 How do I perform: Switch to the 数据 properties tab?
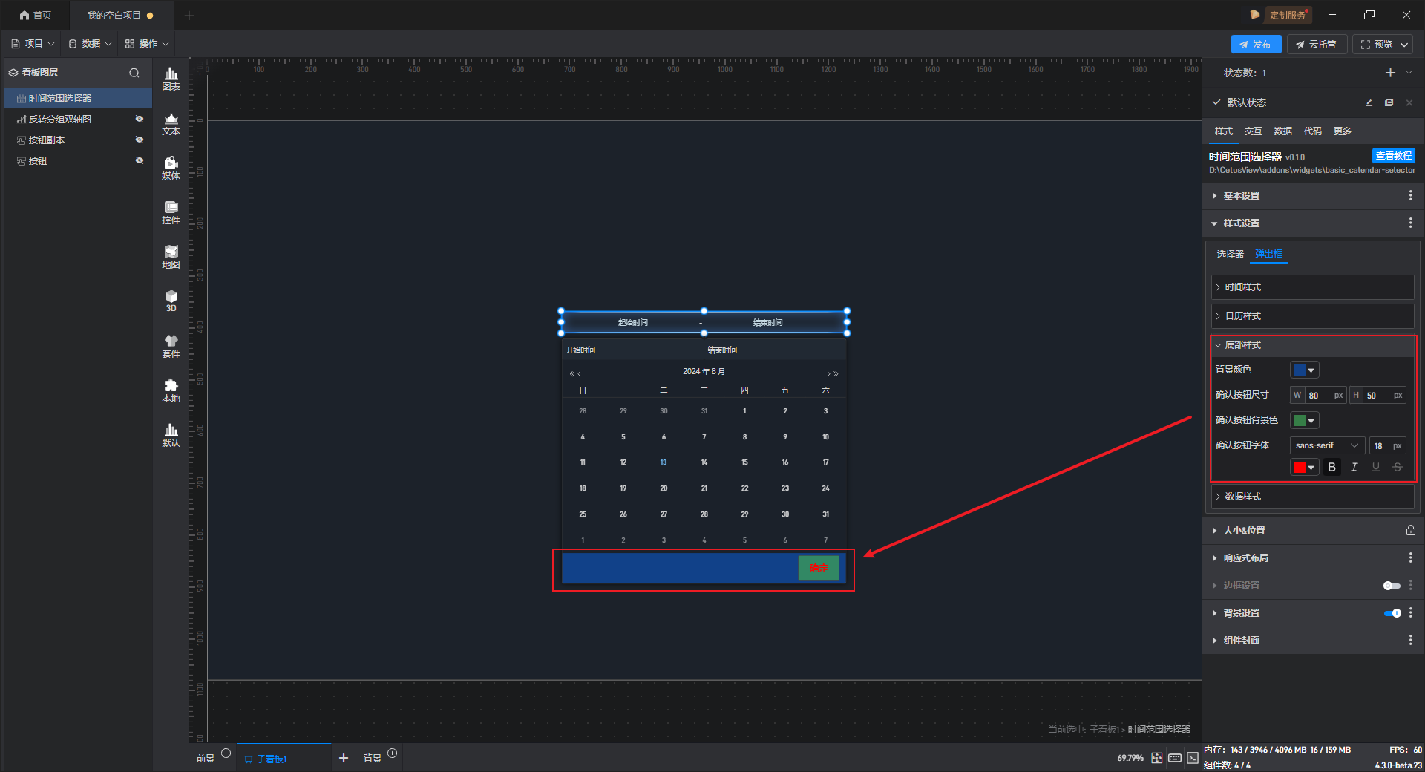(1283, 131)
